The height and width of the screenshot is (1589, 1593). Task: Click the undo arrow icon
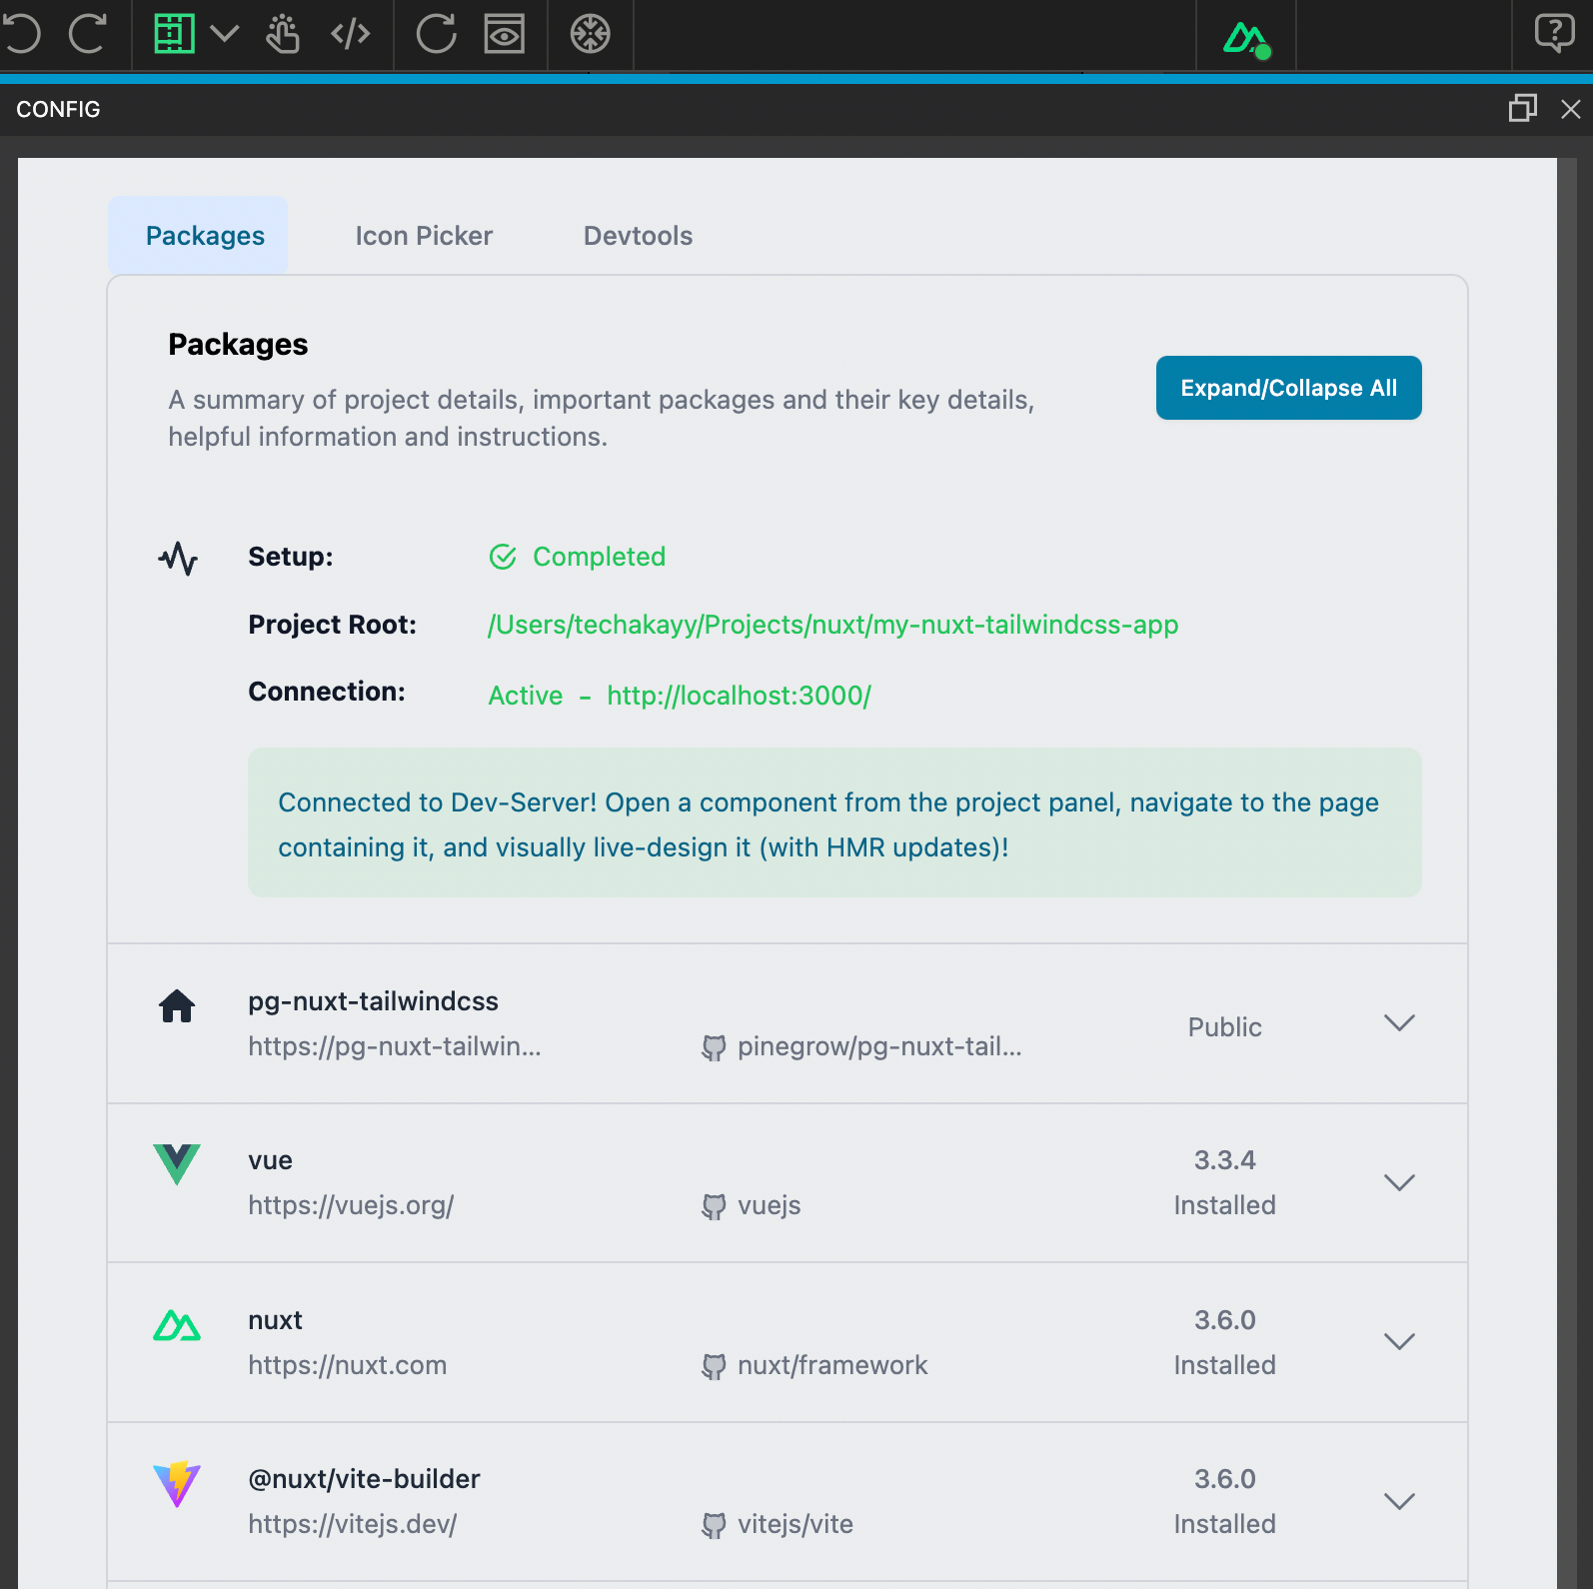tap(21, 34)
